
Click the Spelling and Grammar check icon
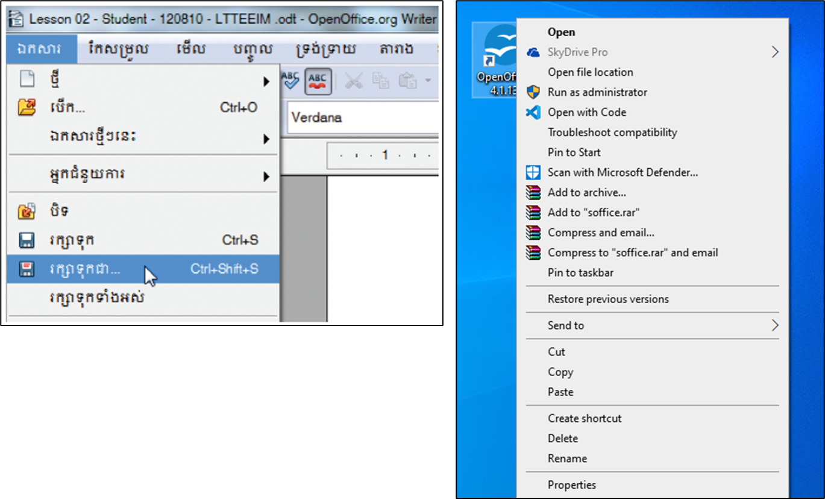(x=291, y=81)
